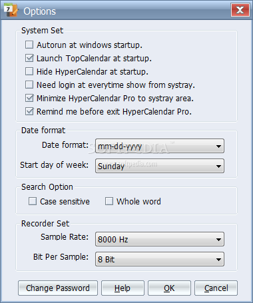Discard changes with the Cancel button
Screen dimensions: 253x303
pyautogui.click(x=216, y=288)
